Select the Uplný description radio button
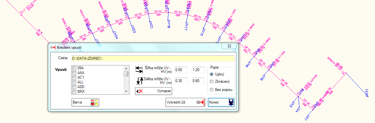This screenshot has width=375, height=123. tap(211, 74)
